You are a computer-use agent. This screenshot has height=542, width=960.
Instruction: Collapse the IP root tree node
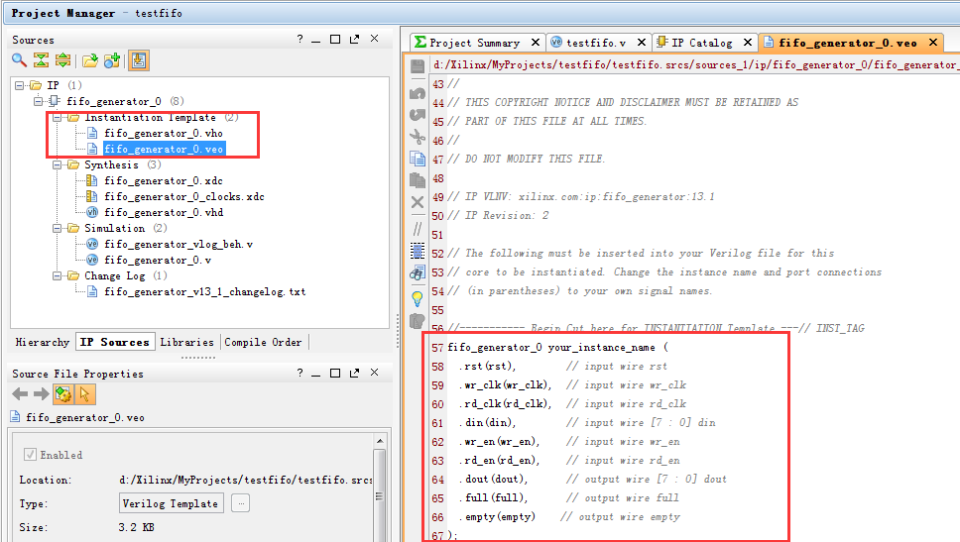(x=20, y=85)
